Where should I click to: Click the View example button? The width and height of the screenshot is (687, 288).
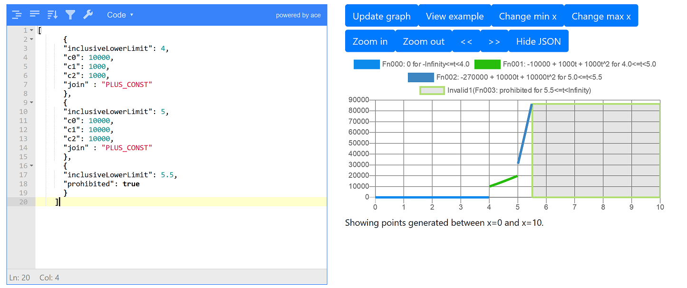pos(455,16)
